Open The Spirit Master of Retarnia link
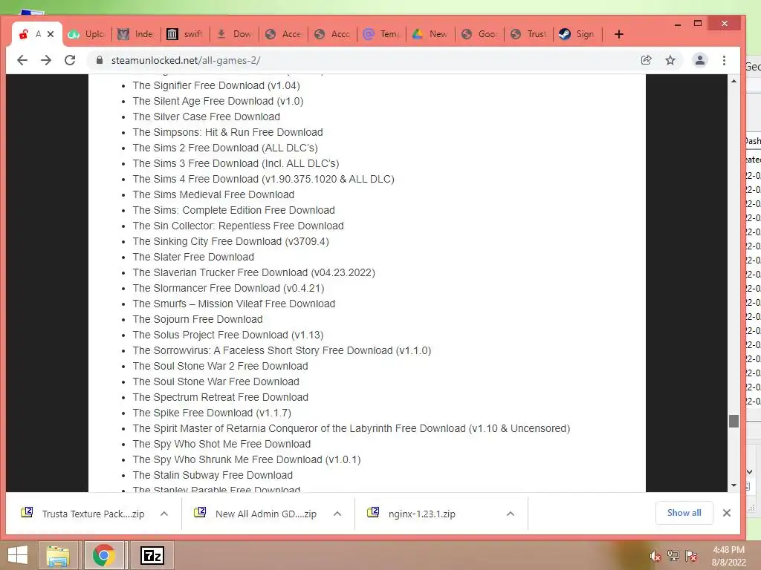Image resolution: width=761 pixels, height=570 pixels. pos(352,428)
